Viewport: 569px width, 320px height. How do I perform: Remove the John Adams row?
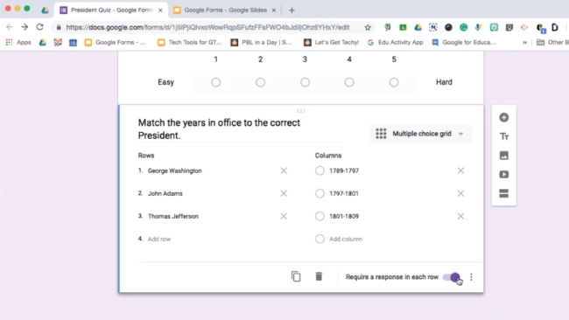[x=284, y=193]
